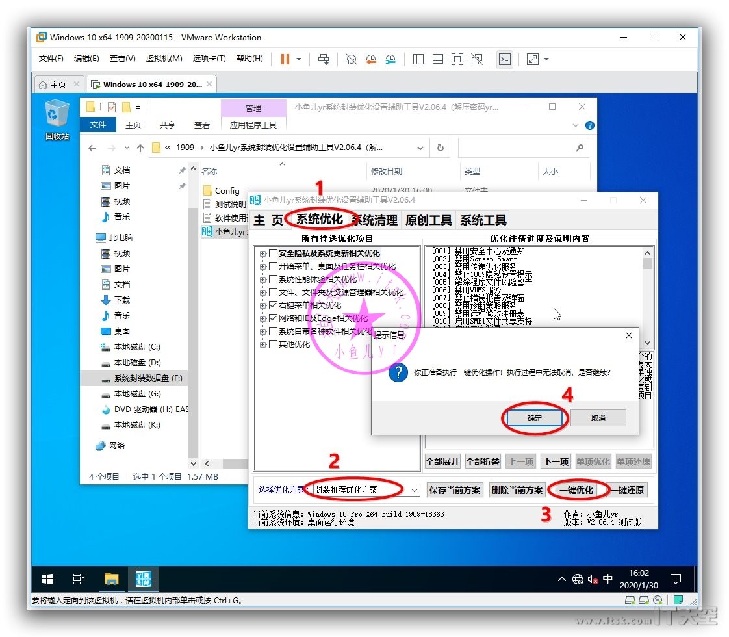Expand the 其他优化 tree node
The height and width of the screenshot is (637, 729).
pyautogui.click(x=262, y=345)
